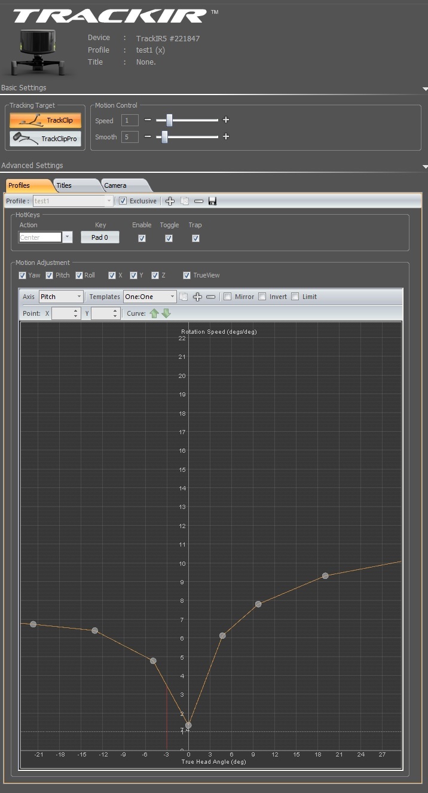Uncheck the Roll axis checkbox

click(x=79, y=275)
